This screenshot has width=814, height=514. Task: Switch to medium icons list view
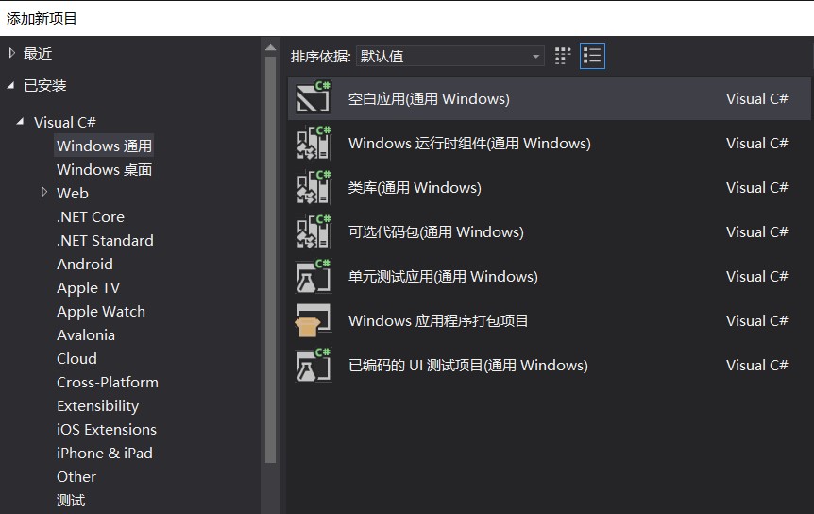point(592,56)
